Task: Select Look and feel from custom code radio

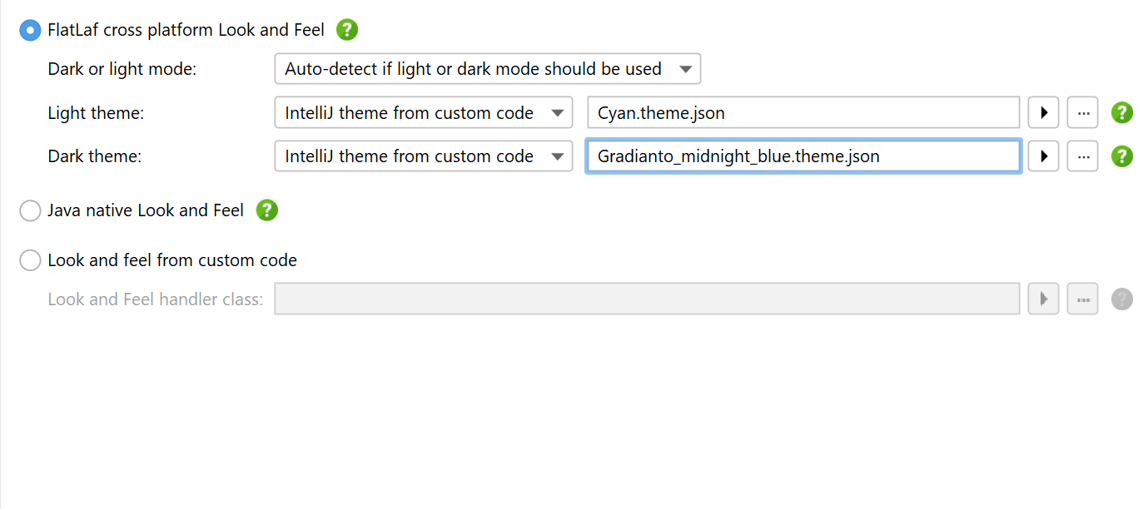Action: pyautogui.click(x=30, y=260)
